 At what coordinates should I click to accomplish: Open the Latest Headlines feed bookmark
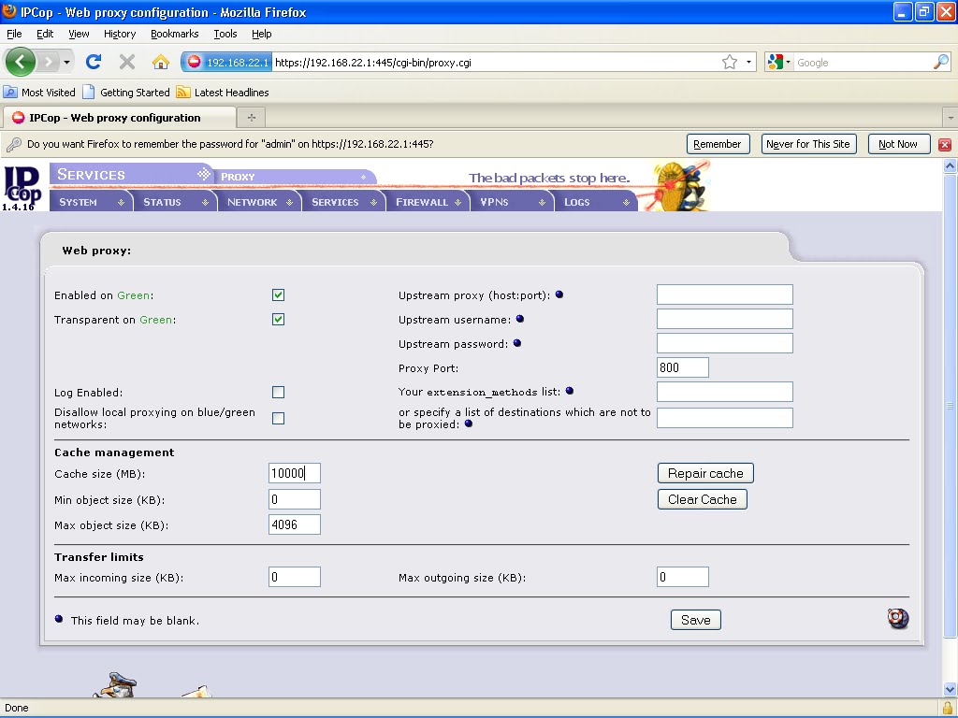tap(223, 93)
